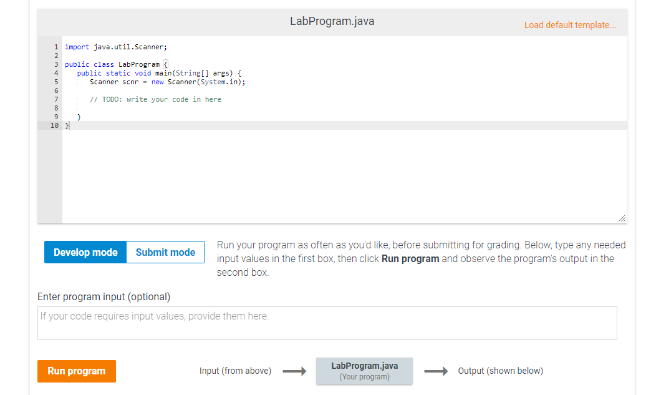The image size is (646, 395).
Task: Click the Output (shown below) label
Action: click(x=500, y=371)
